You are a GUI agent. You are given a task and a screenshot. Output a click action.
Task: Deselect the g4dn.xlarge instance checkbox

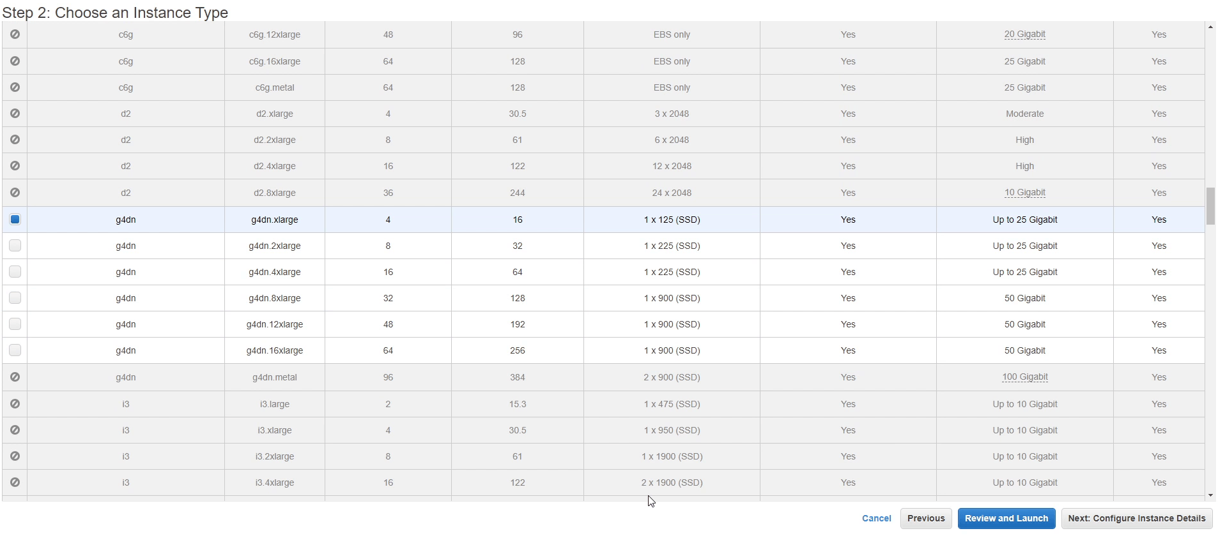15,220
